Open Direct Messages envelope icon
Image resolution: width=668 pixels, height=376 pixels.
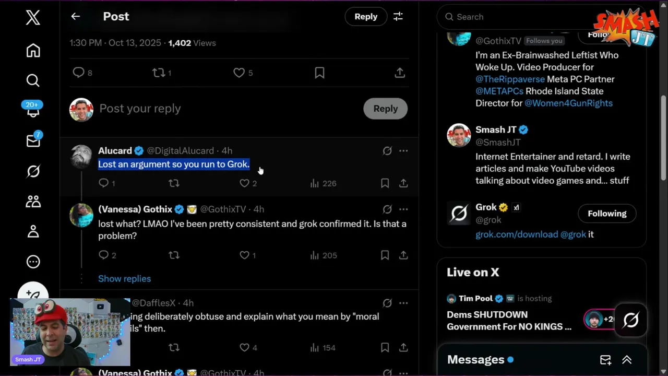(x=33, y=141)
